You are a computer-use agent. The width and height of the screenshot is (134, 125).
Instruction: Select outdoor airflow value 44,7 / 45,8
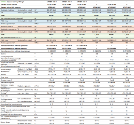[x=127, y=86]
